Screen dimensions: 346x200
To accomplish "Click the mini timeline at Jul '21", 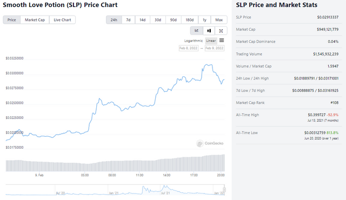I will click(x=165, y=193).
